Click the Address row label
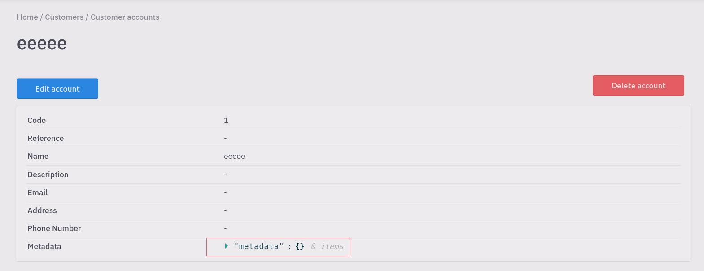 pyautogui.click(x=42, y=210)
